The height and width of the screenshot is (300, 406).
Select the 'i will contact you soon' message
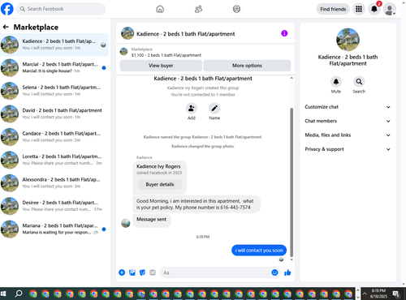[x=259, y=251]
